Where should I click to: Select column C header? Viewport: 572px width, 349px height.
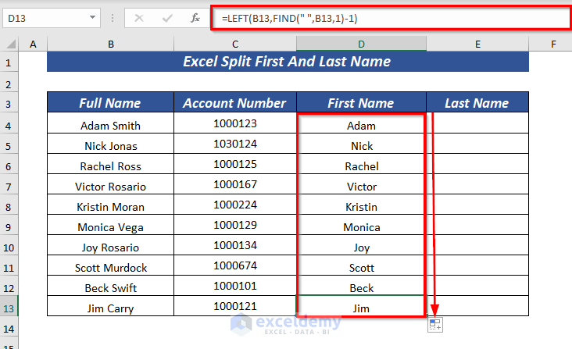234,45
